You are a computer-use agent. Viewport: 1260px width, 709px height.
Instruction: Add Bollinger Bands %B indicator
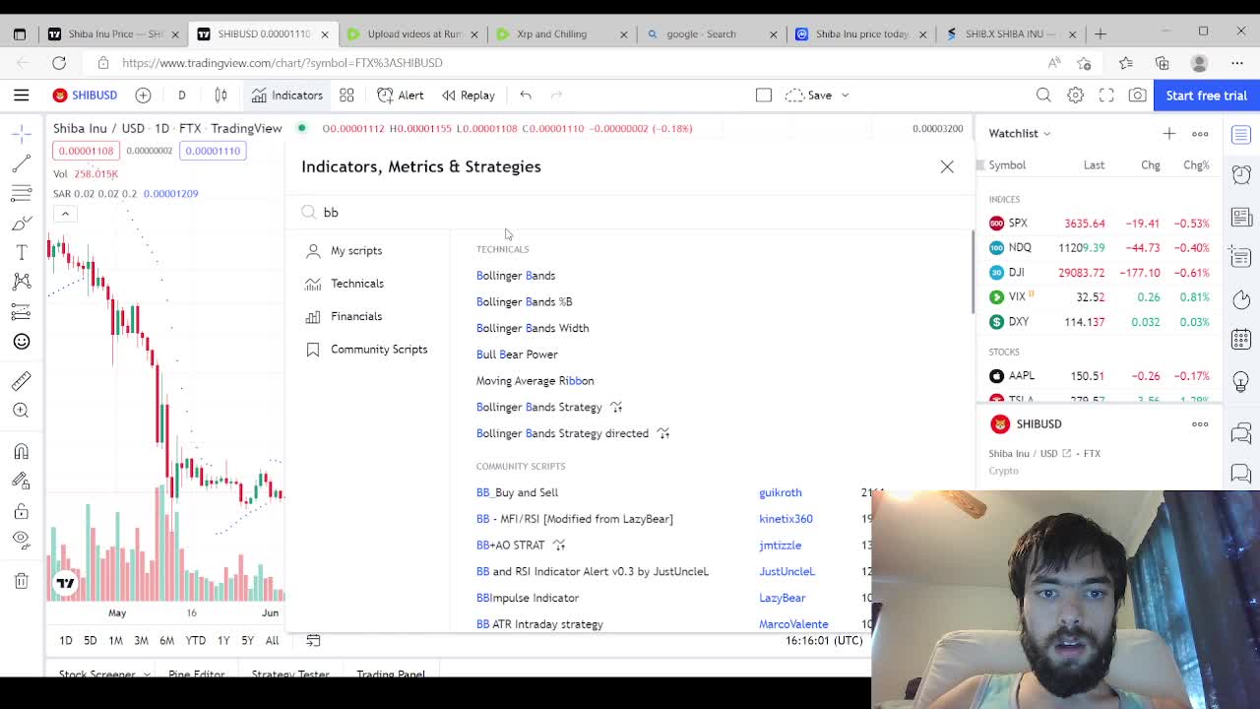tap(524, 301)
